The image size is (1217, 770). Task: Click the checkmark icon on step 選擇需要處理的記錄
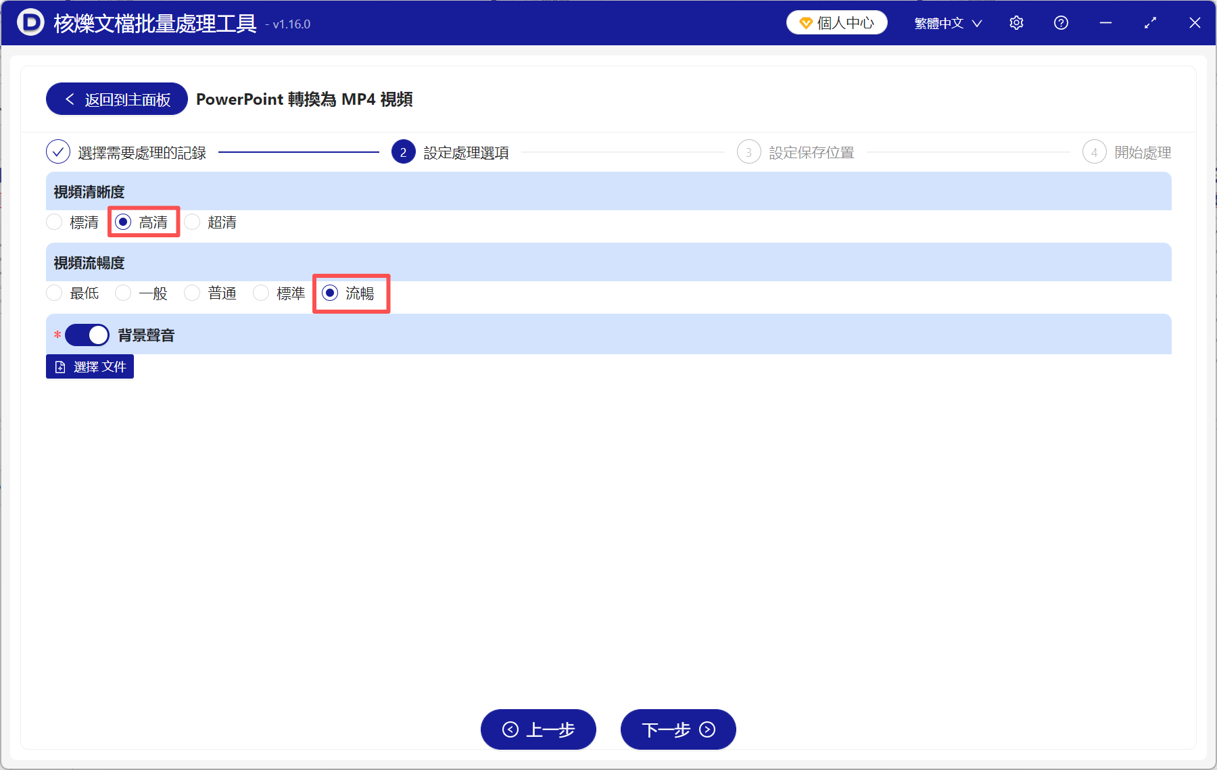click(x=58, y=151)
